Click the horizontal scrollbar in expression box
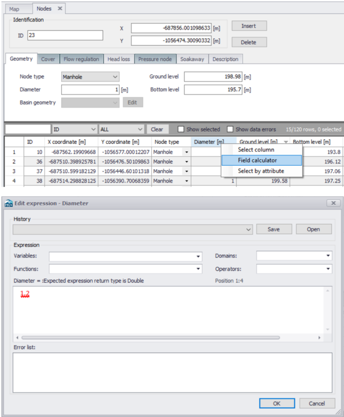Screen dimensions: 344x417 click(x=151, y=338)
